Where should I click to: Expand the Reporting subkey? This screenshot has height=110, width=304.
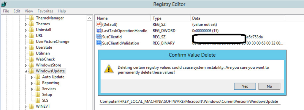[32, 83]
